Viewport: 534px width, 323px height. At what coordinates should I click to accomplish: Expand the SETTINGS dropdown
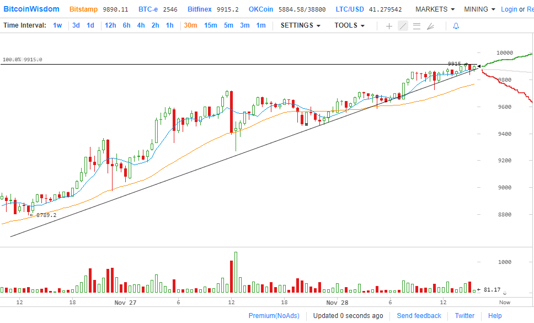tap(300, 25)
